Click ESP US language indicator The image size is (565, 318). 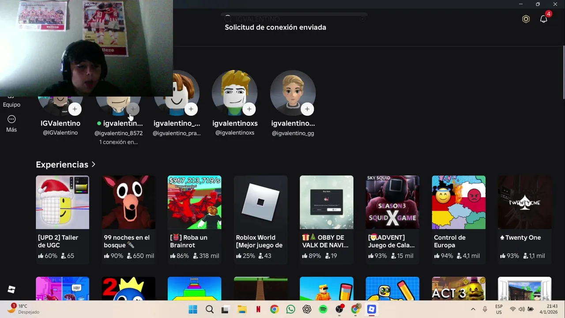tap(499, 309)
